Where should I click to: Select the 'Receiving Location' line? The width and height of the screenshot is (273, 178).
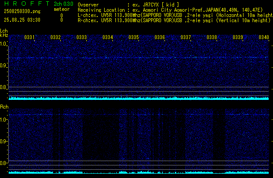pos(170,10)
